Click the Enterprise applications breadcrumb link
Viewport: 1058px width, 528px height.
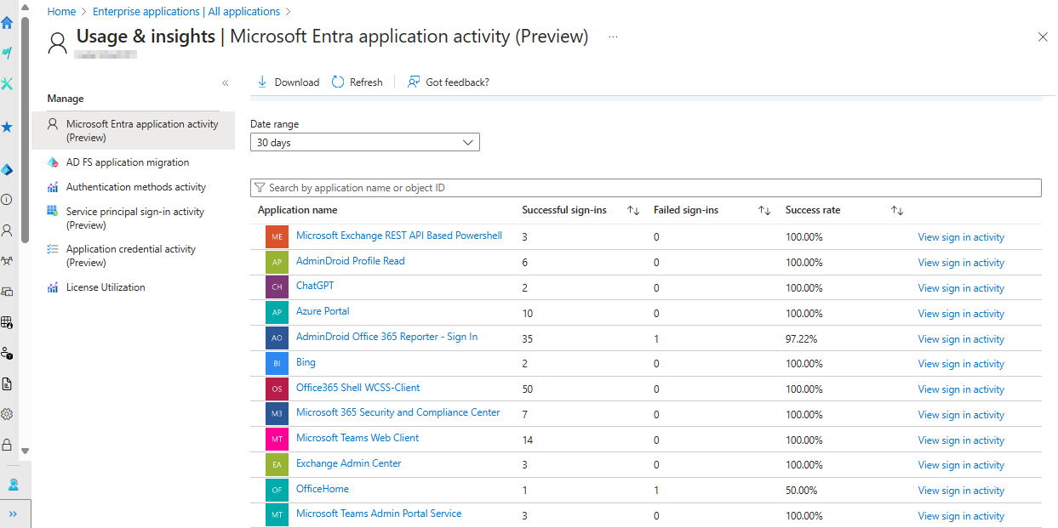tap(186, 12)
